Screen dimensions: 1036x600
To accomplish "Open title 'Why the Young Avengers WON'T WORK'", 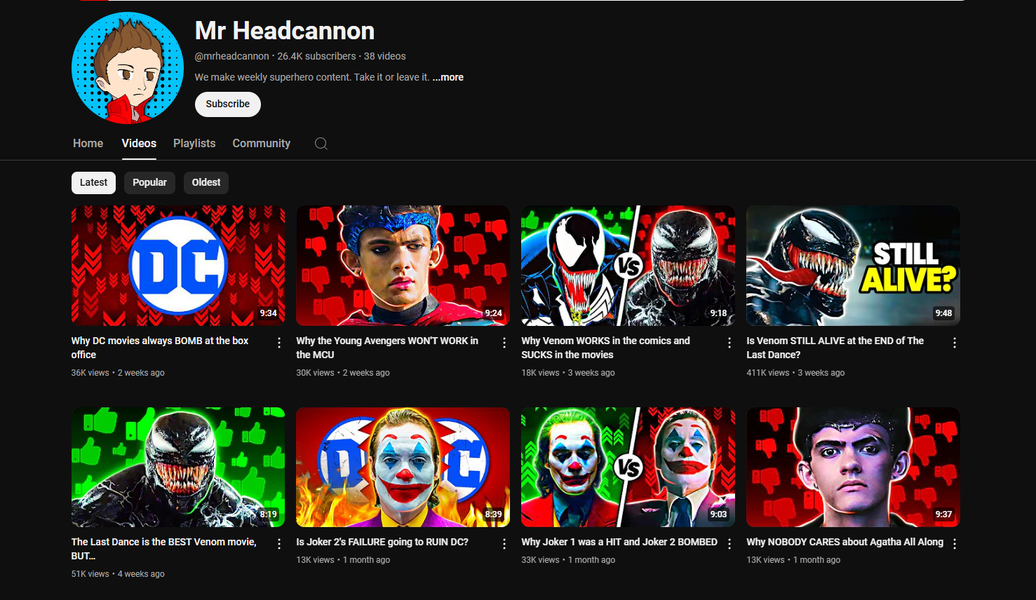I will pos(387,348).
